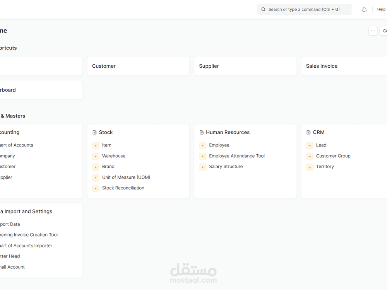Open the Brand link

[x=108, y=166]
